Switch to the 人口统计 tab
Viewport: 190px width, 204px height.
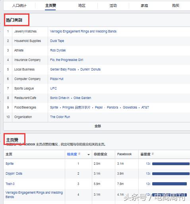[19, 6]
